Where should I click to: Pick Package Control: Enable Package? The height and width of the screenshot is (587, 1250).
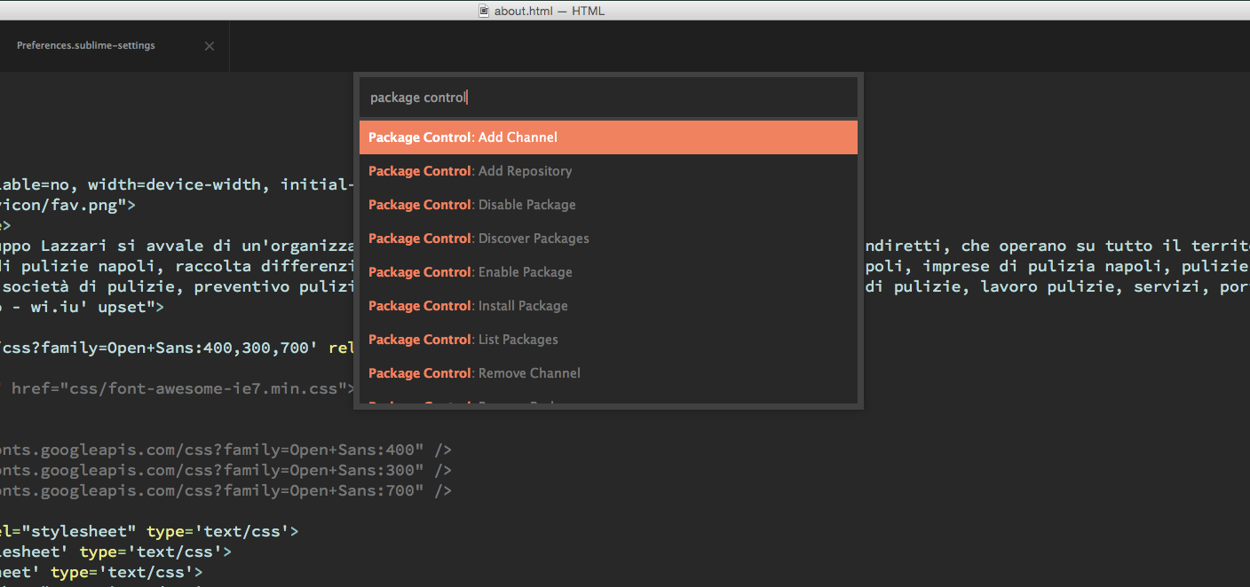[608, 272]
